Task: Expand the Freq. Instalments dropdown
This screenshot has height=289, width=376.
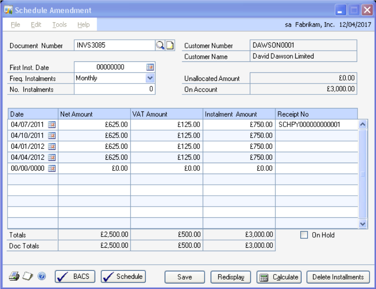Action: click(150, 78)
